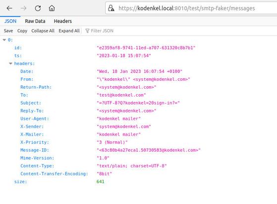Save the JSON with the Save button

8,31
